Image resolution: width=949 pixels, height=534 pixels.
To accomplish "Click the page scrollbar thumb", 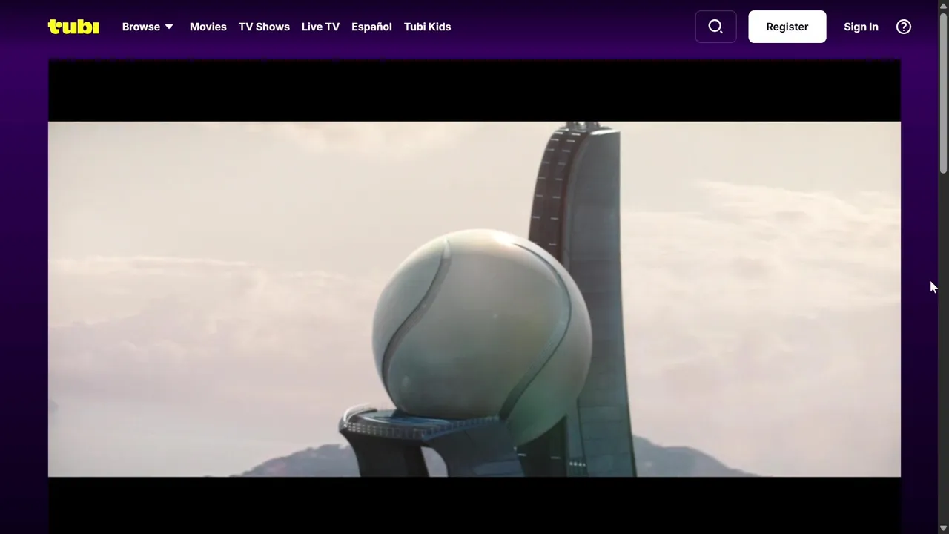I will [943, 93].
